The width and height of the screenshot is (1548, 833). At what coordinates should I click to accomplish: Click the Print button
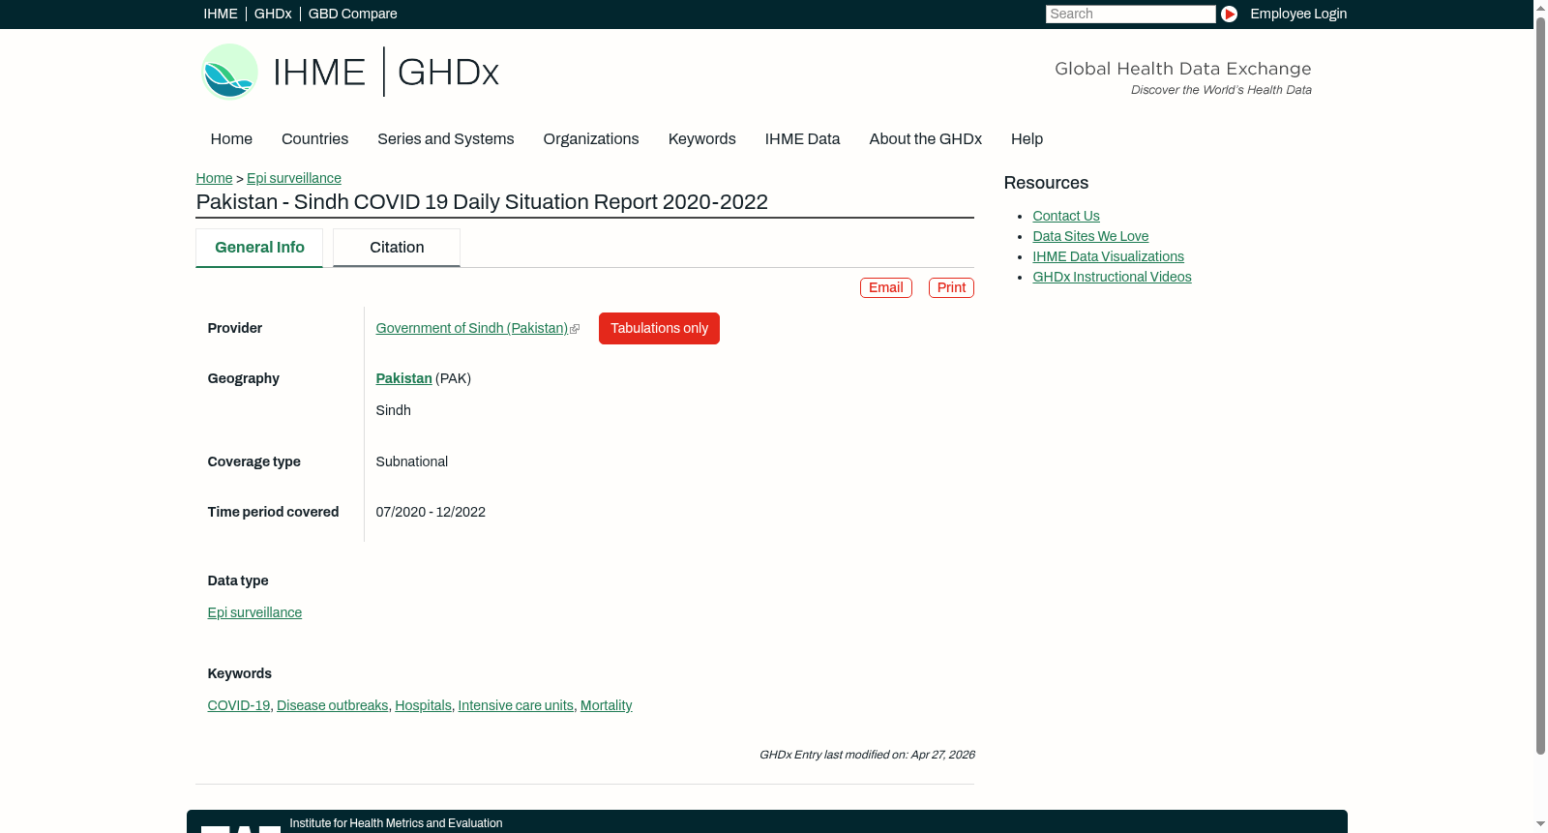point(951,287)
